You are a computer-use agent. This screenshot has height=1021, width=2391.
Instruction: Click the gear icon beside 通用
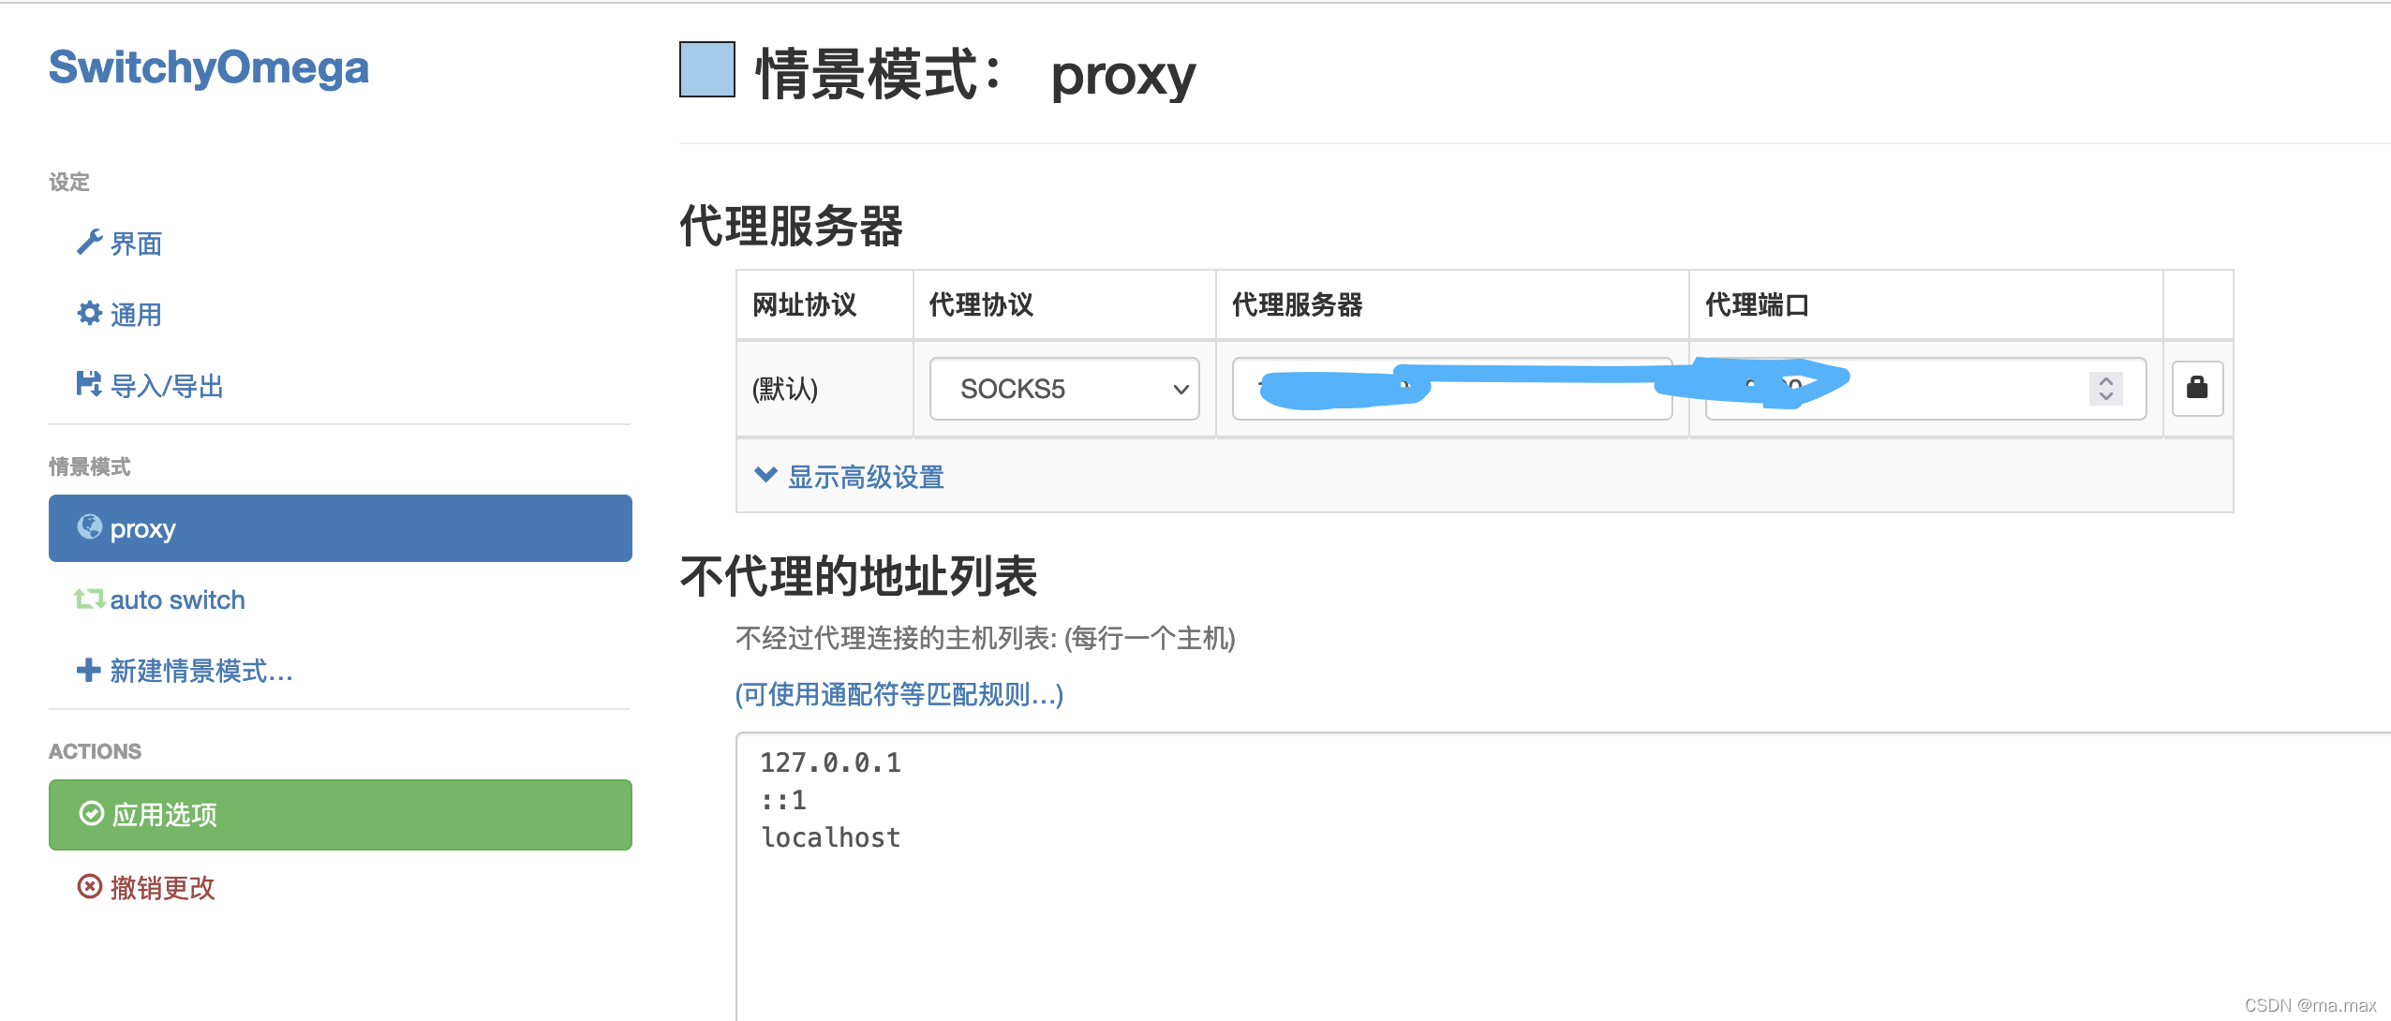tap(89, 313)
